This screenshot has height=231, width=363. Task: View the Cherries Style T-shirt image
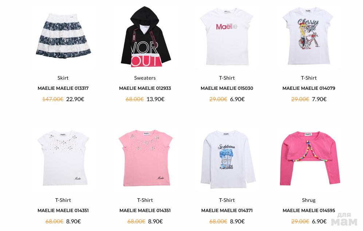(308, 36)
